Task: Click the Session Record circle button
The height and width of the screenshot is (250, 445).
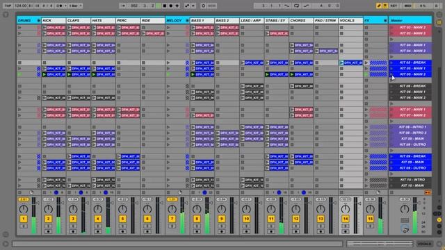Action: tap(203, 6)
